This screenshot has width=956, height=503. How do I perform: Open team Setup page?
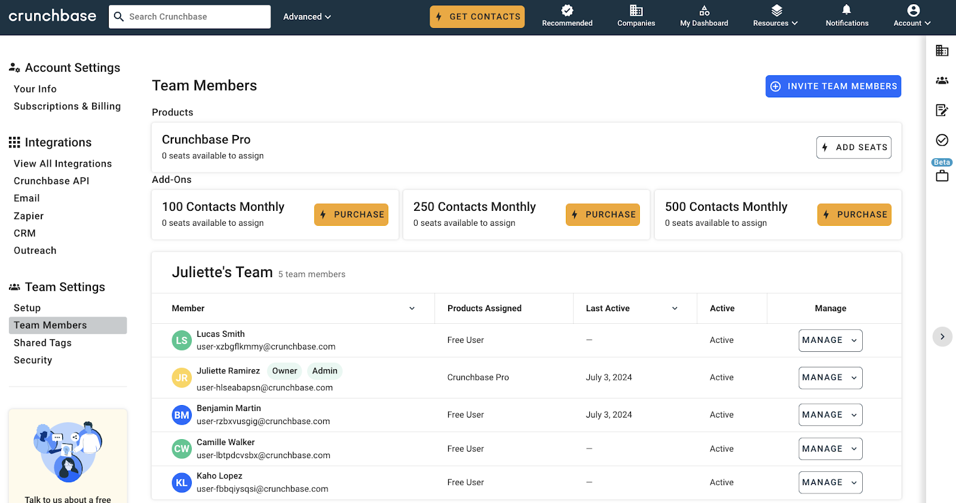pyautogui.click(x=27, y=308)
